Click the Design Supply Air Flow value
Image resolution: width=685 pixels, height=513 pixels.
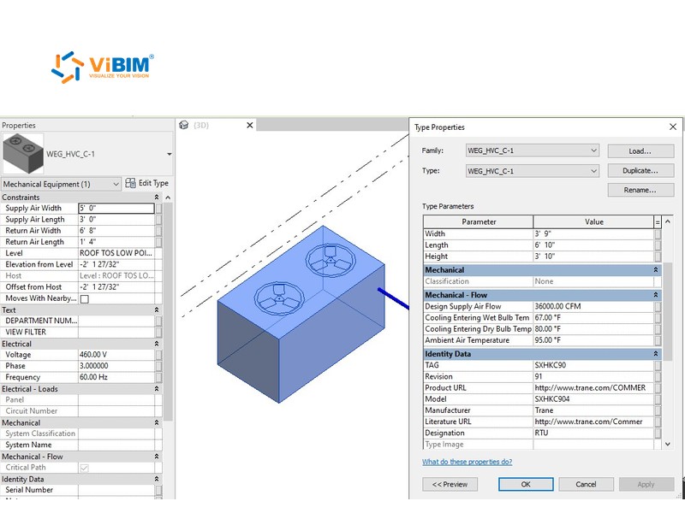coord(593,306)
